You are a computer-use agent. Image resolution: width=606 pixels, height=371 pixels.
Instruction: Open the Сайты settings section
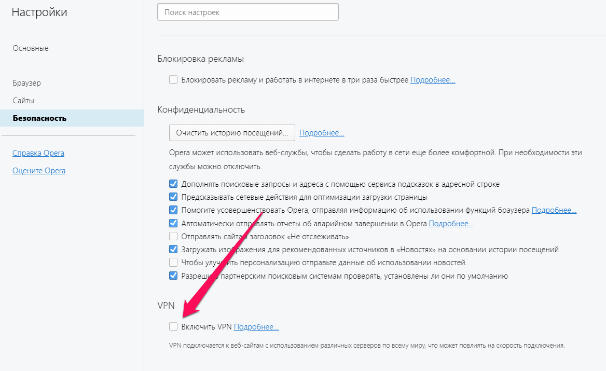coord(24,101)
